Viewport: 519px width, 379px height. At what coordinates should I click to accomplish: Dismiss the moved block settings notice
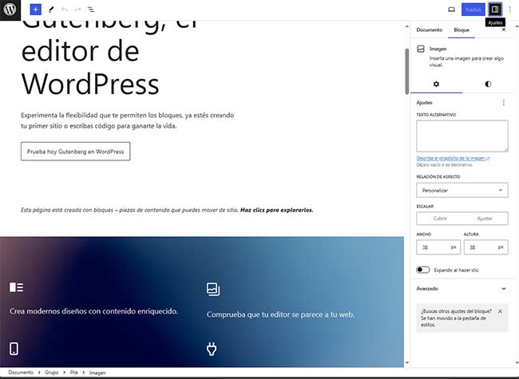coord(500,311)
